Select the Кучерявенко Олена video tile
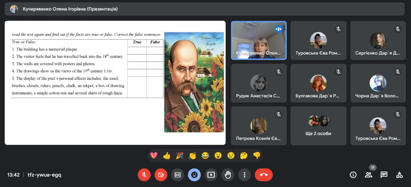 pos(259,40)
